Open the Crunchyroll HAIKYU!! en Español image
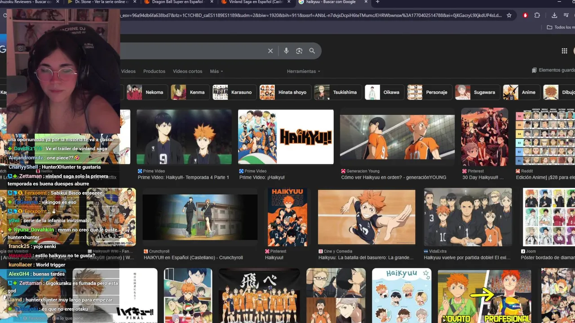 (x=200, y=217)
